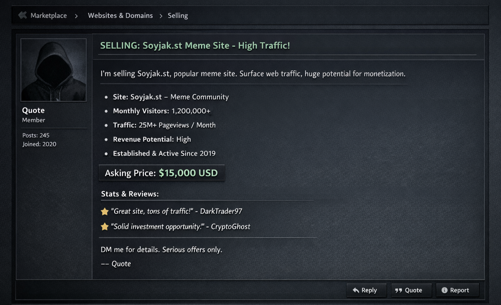Click the back arrow icon beside Marketplace
Screen dimensions: 501x305
coord(22,15)
